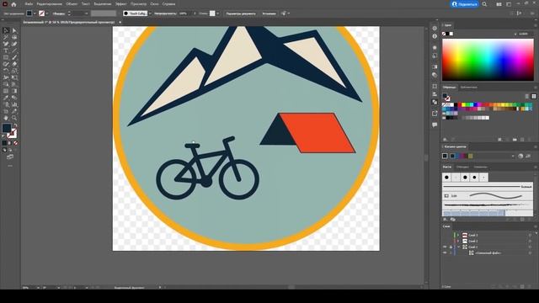539x303 pixels.
Task: Open brush definition dropdown in control bar
Action: pos(150,13)
